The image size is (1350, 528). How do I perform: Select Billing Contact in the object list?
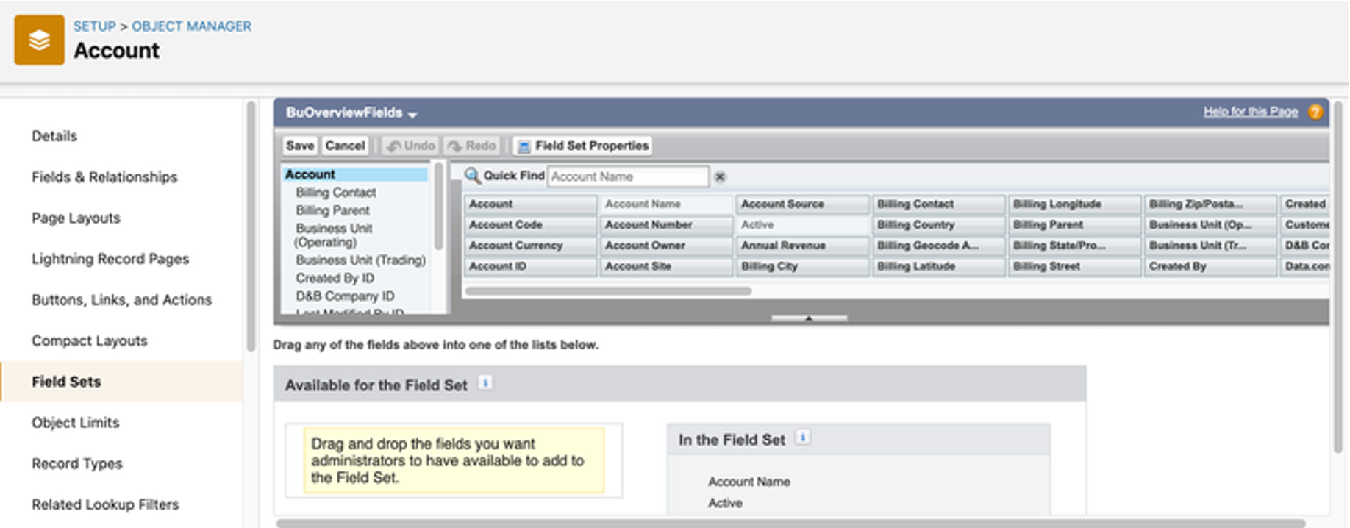[335, 193]
